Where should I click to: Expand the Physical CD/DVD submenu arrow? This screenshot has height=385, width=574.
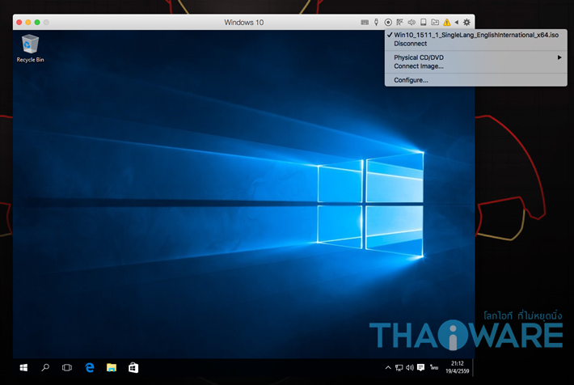[559, 57]
